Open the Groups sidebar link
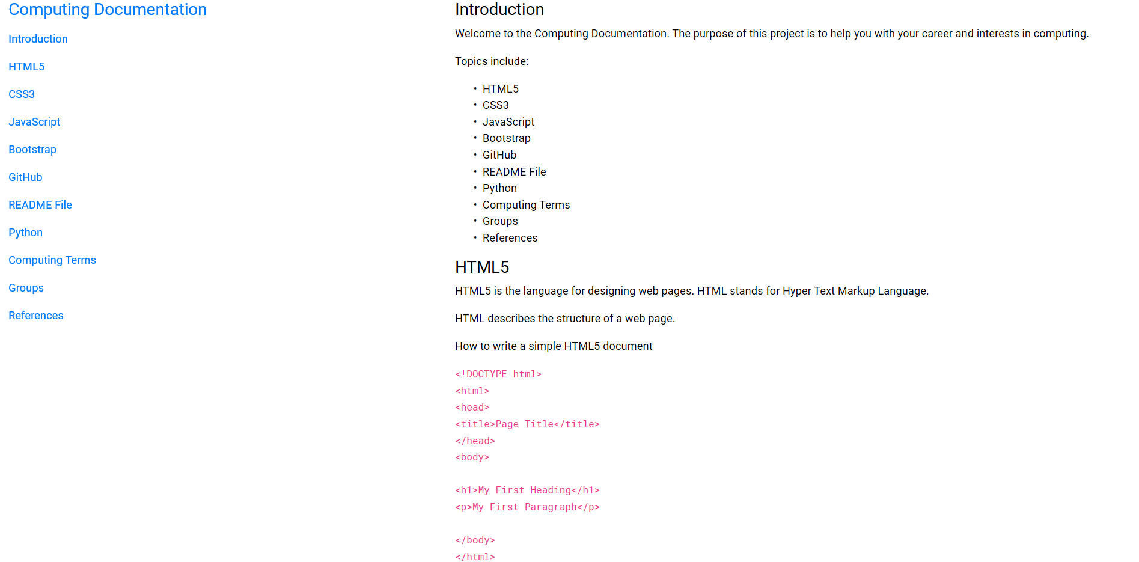This screenshot has height=562, width=1139. (26, 288)
